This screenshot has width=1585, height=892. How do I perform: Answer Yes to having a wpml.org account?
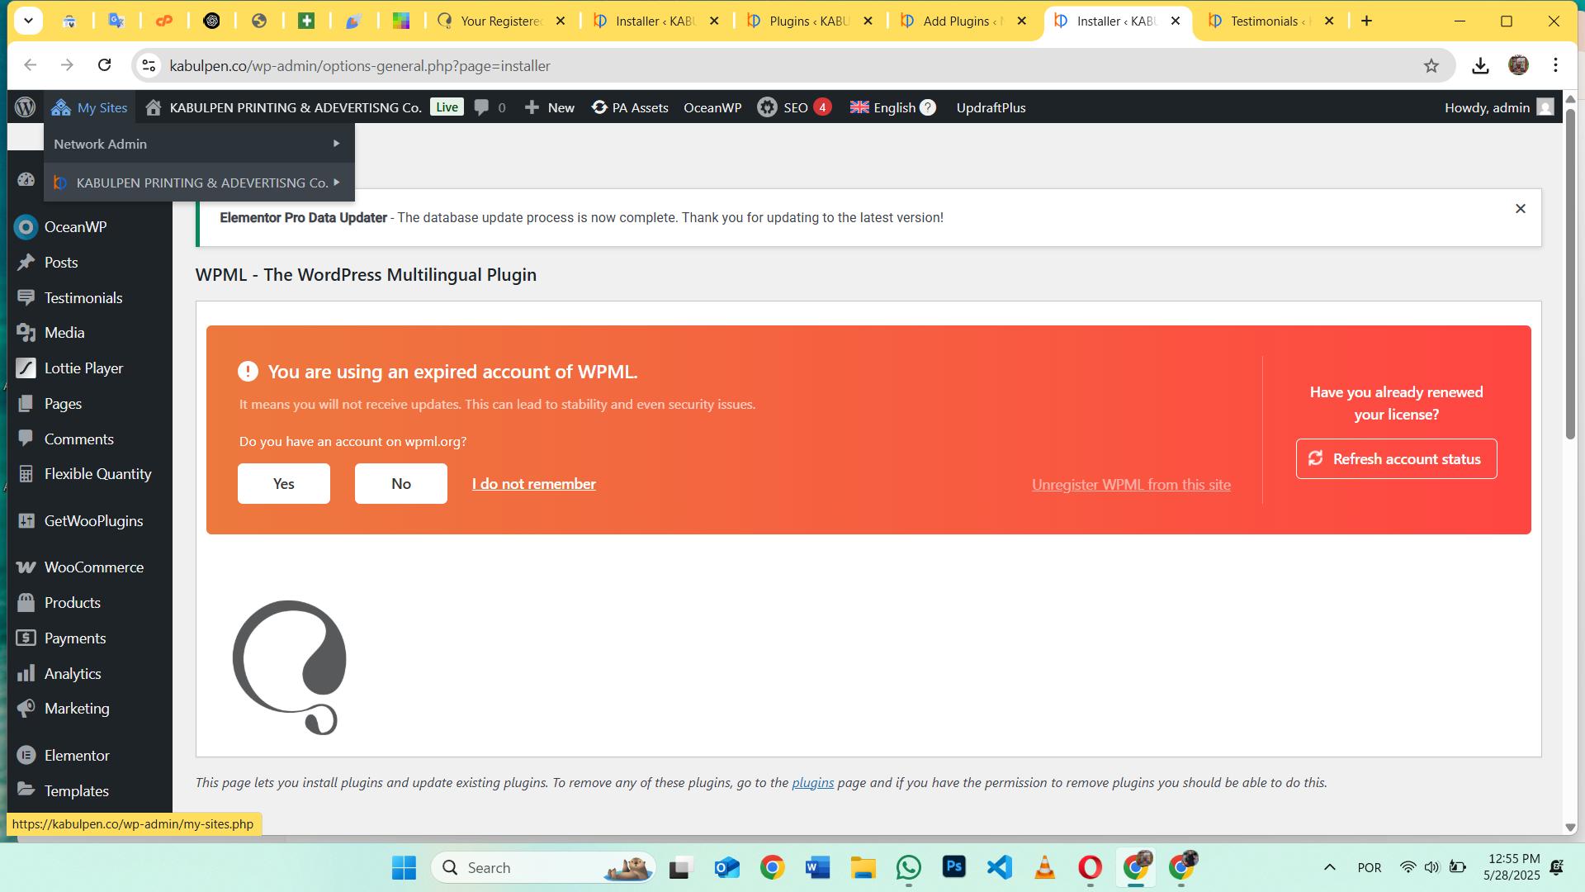[283, 483]
